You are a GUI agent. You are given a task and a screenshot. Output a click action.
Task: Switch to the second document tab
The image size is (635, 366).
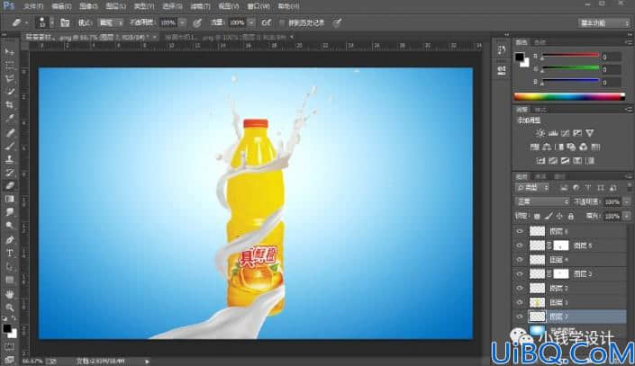tap(229, 37)
